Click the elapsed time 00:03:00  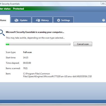pos(27,63)
